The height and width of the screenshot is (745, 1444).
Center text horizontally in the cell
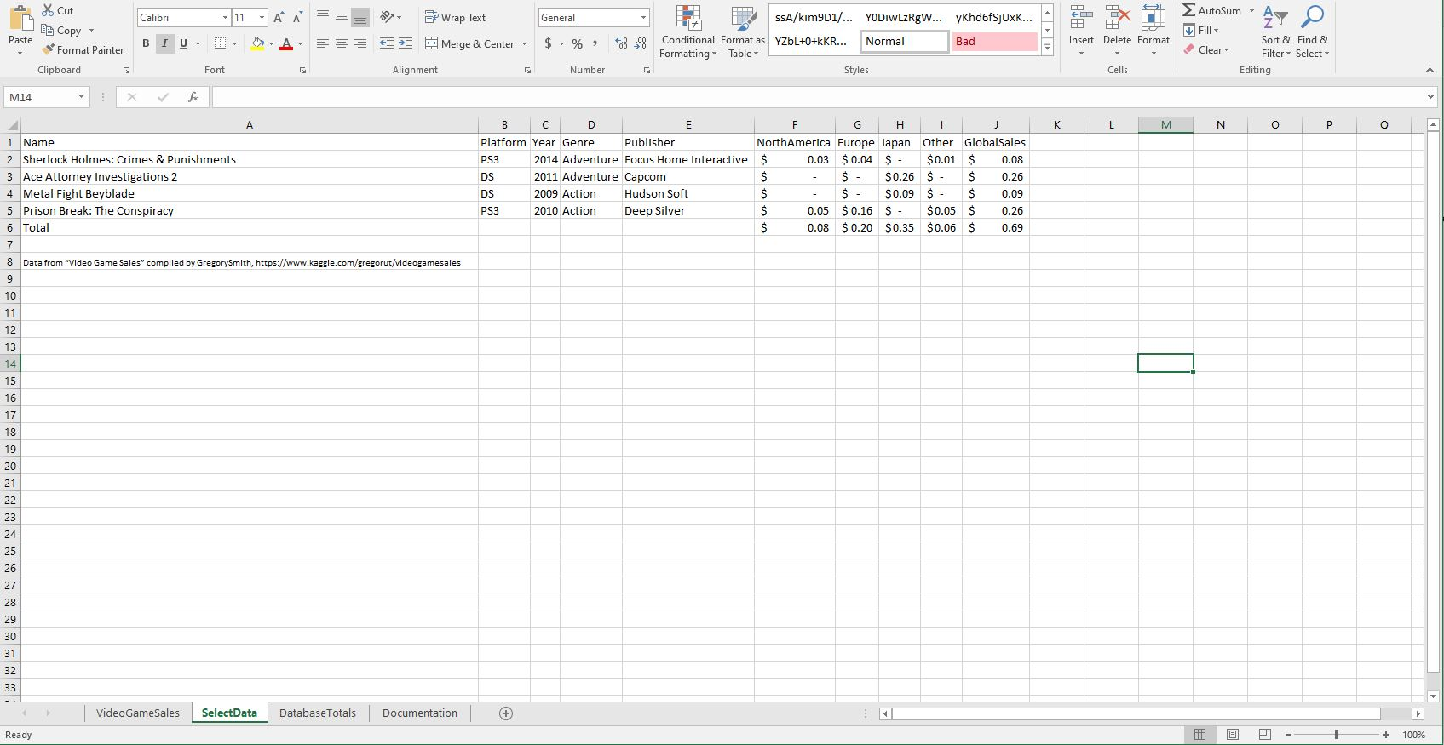click(342, 43)
